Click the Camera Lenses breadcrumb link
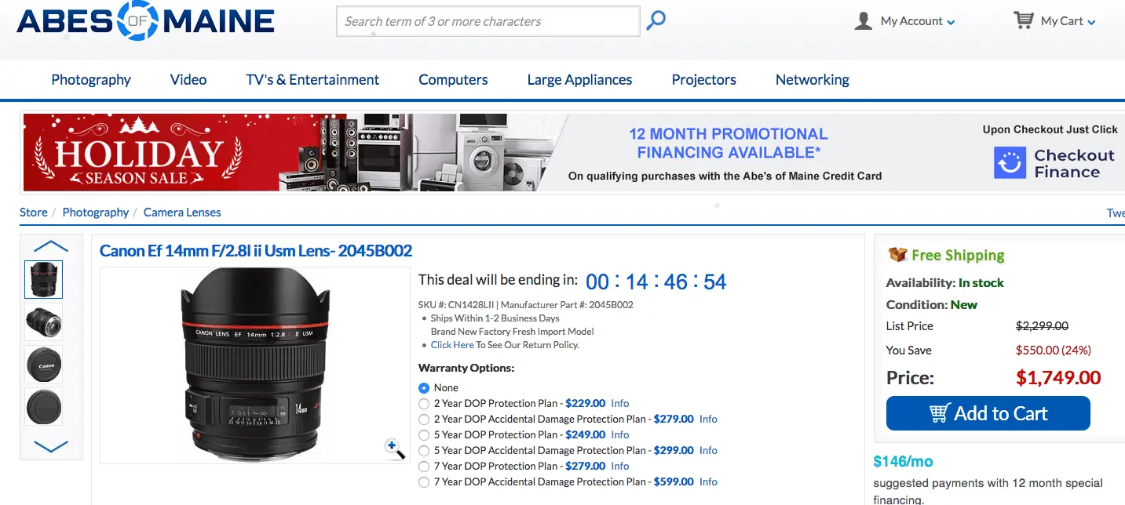Image resolution: width=1125 pixels, height=505 pixels. [182, 213]
